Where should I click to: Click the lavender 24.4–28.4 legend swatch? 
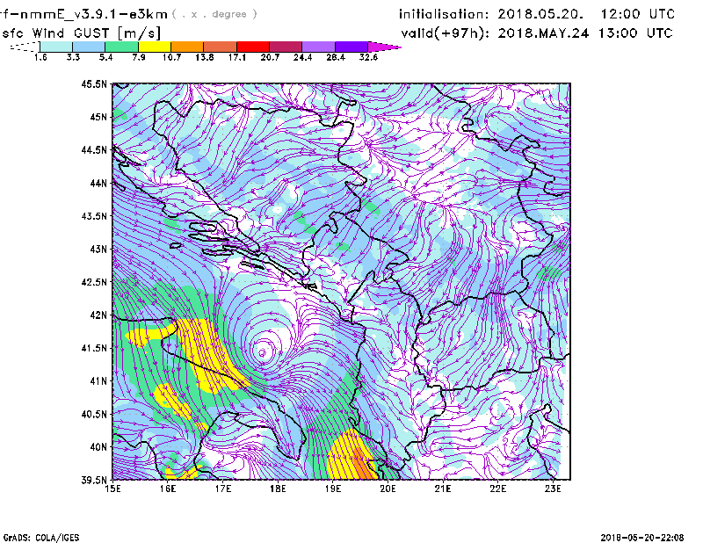(x=319, y=47)
